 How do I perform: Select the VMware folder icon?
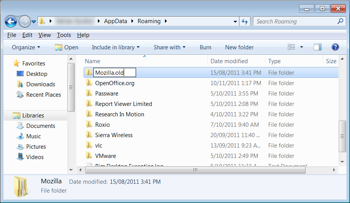point(89,156)
